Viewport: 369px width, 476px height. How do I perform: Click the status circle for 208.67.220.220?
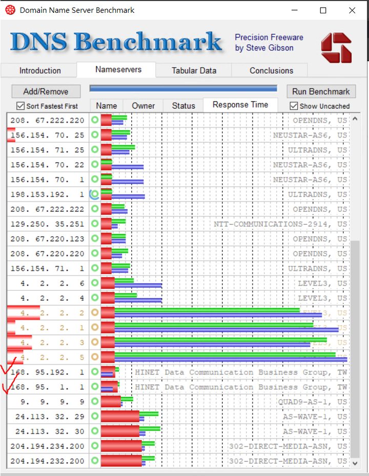click(95, 253)
